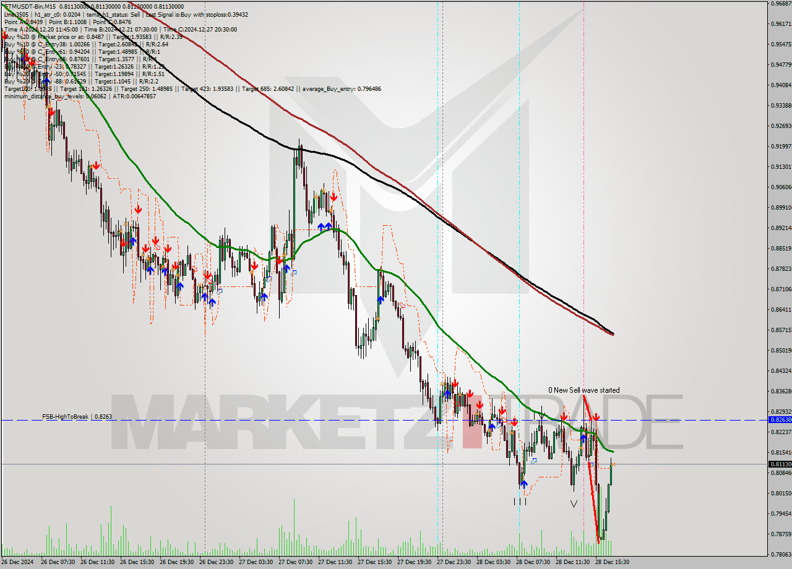
Task: Click the "27 Dec 15:30" time label
Action: 375,562
